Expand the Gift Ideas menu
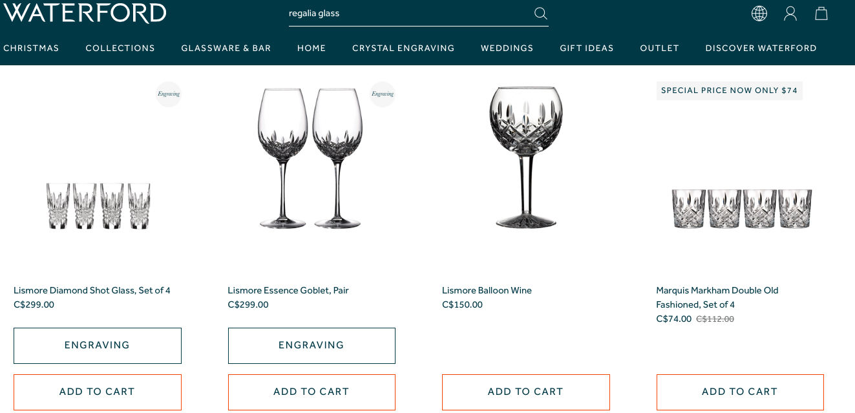 point(587,48)
